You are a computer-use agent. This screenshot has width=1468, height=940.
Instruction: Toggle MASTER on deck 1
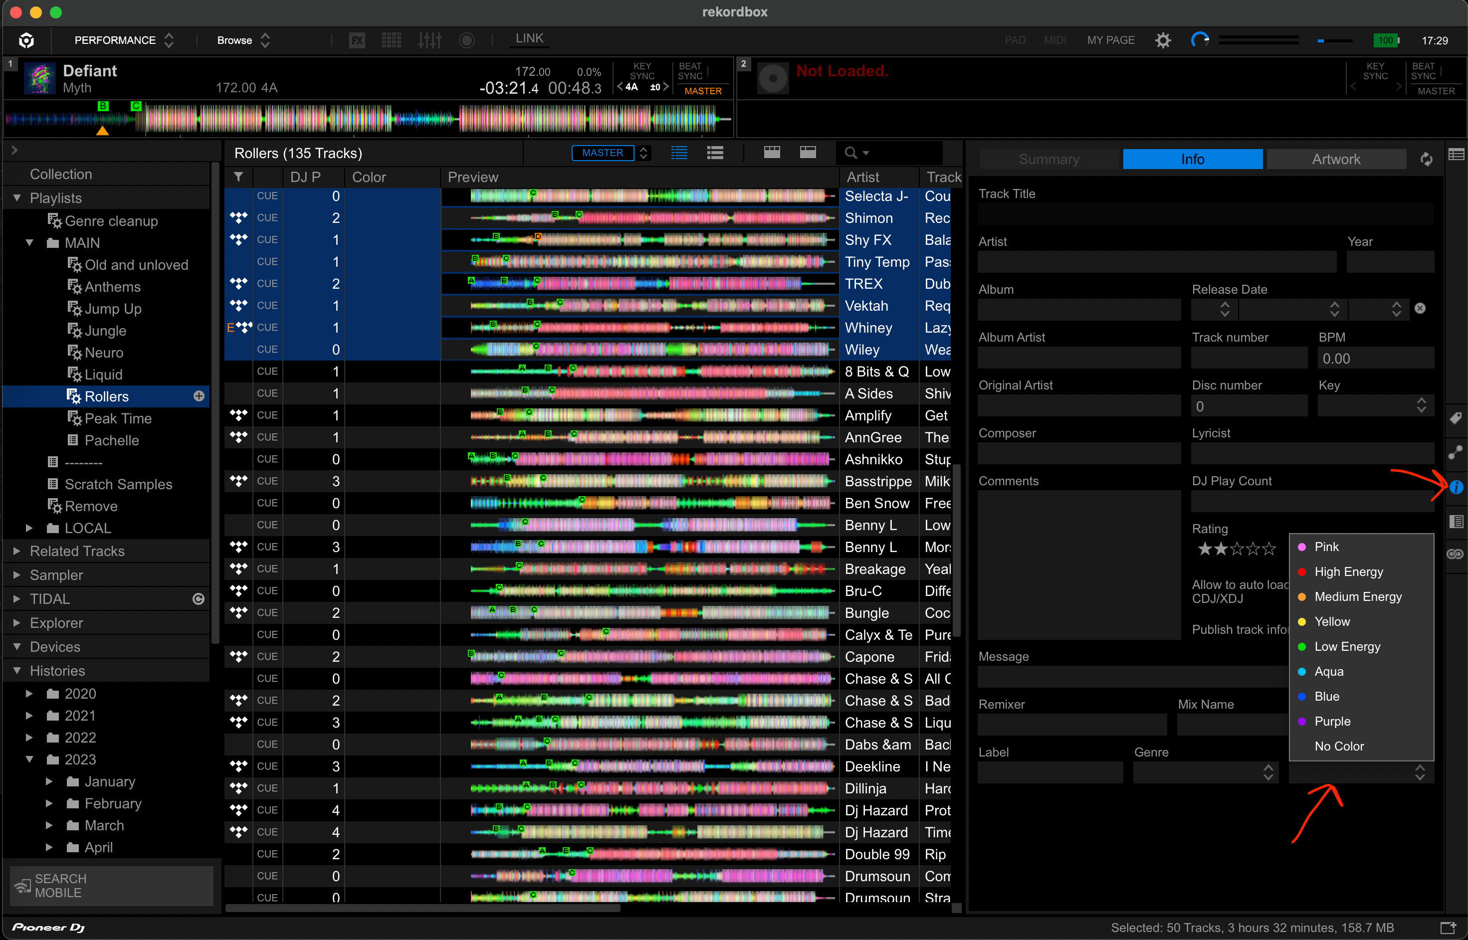[702, 91]
